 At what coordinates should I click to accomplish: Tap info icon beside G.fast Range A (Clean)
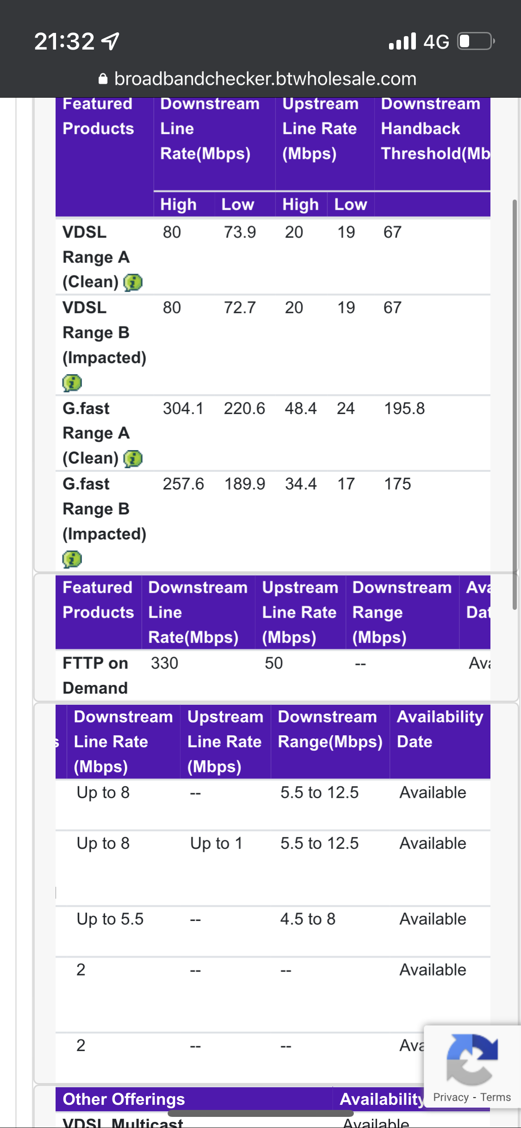click(133, 458)
